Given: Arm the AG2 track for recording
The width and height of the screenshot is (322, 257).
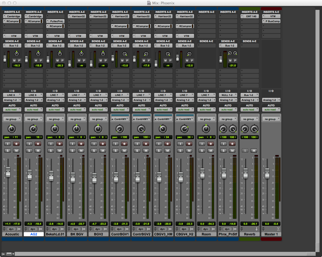Looking at the screenshot, I should pos(38,144).
